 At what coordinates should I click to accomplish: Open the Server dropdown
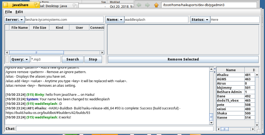pos(14,19)
